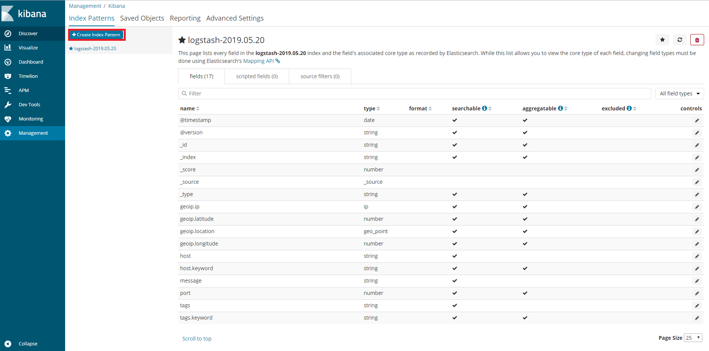Edit the geoip.location field
Screen dimensions: 709x351
697,232
